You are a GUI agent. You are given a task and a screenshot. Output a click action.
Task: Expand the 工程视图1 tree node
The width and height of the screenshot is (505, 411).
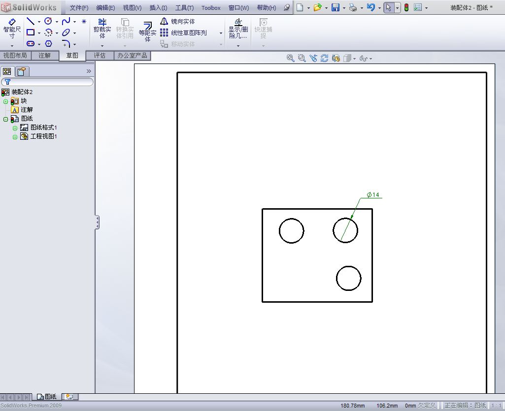point(15,137)
